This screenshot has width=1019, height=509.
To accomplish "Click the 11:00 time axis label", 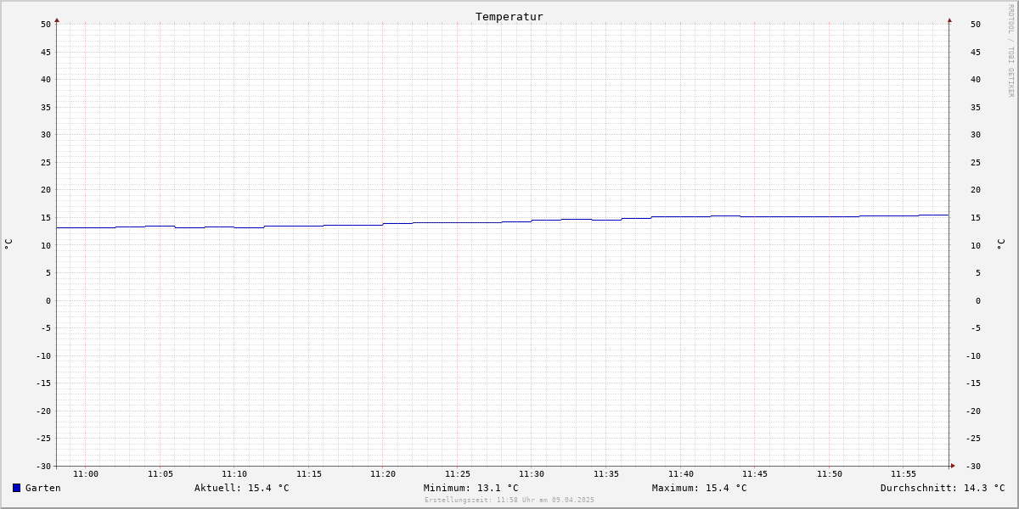I will point(86,474).
